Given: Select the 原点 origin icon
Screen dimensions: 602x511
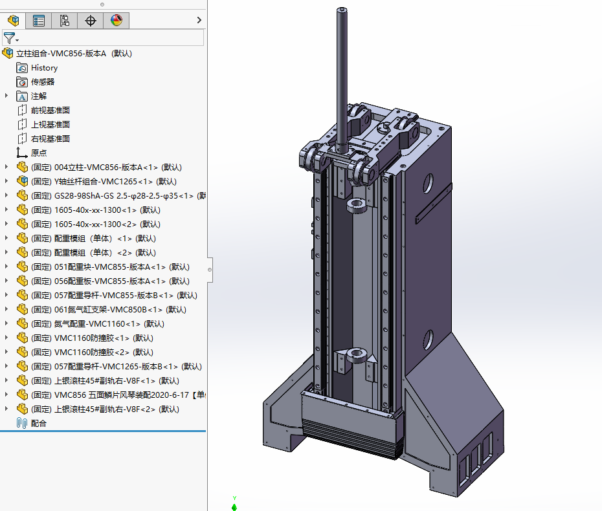Looking at the screenshot, I should 22,153.
